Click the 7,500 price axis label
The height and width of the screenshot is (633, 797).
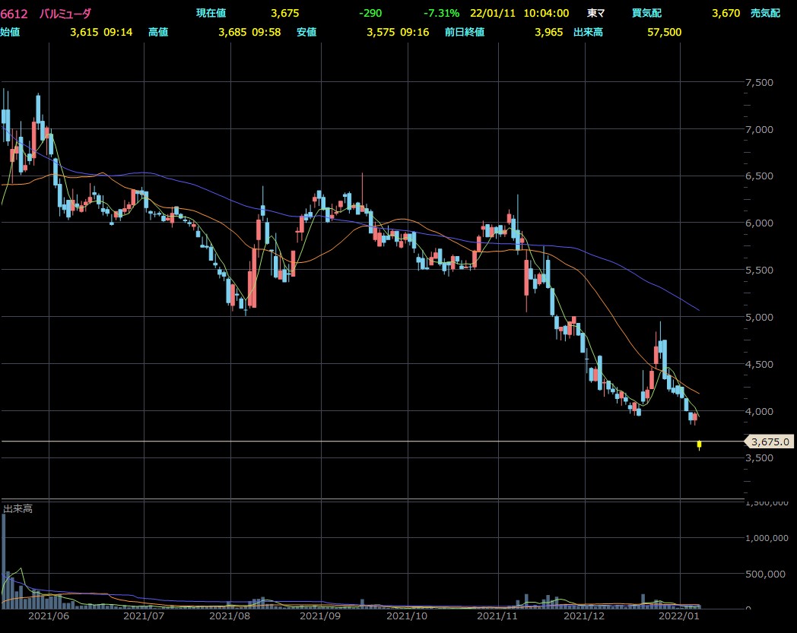[759, 82]
